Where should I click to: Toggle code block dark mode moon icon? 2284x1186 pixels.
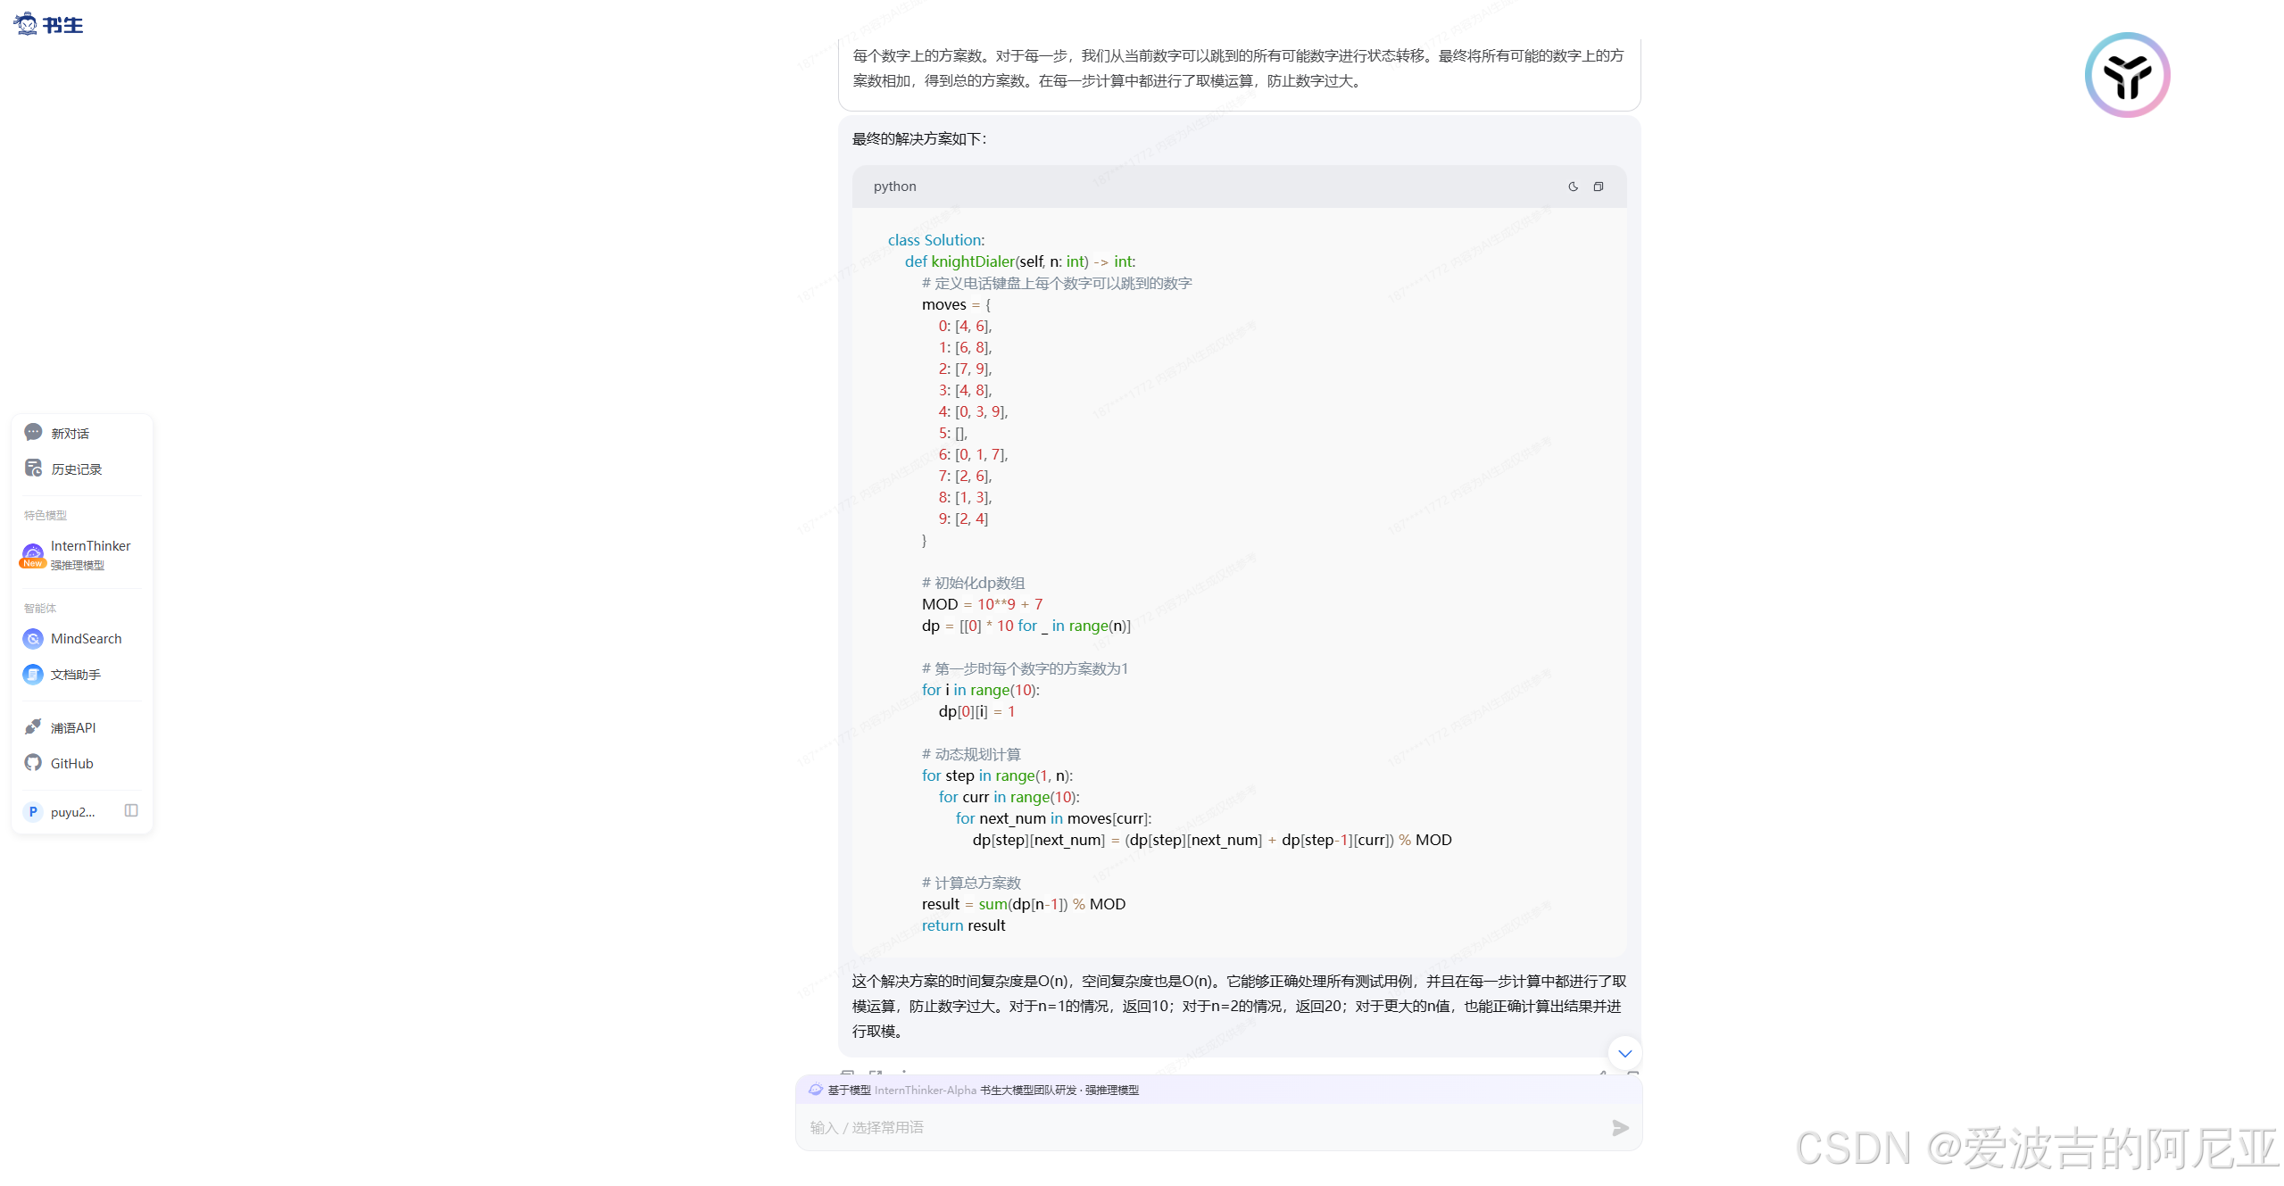click(x=1573, y=187)
